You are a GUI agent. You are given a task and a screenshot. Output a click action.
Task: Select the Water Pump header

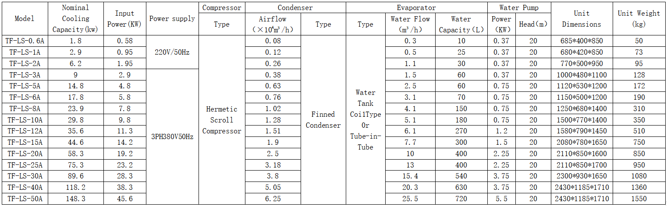pos(519,7)
